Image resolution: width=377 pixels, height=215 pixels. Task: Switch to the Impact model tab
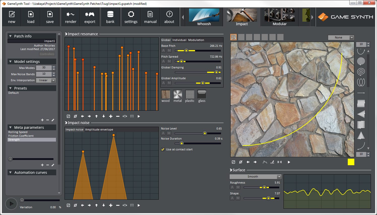(x=242, y=17)
